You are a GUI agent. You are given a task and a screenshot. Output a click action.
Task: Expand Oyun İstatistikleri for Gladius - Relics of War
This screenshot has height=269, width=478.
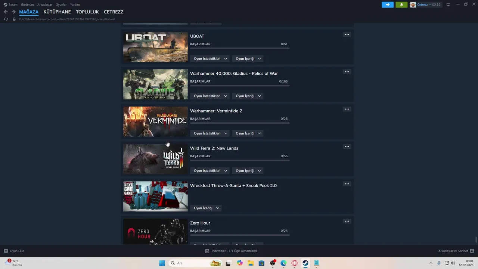210,96
